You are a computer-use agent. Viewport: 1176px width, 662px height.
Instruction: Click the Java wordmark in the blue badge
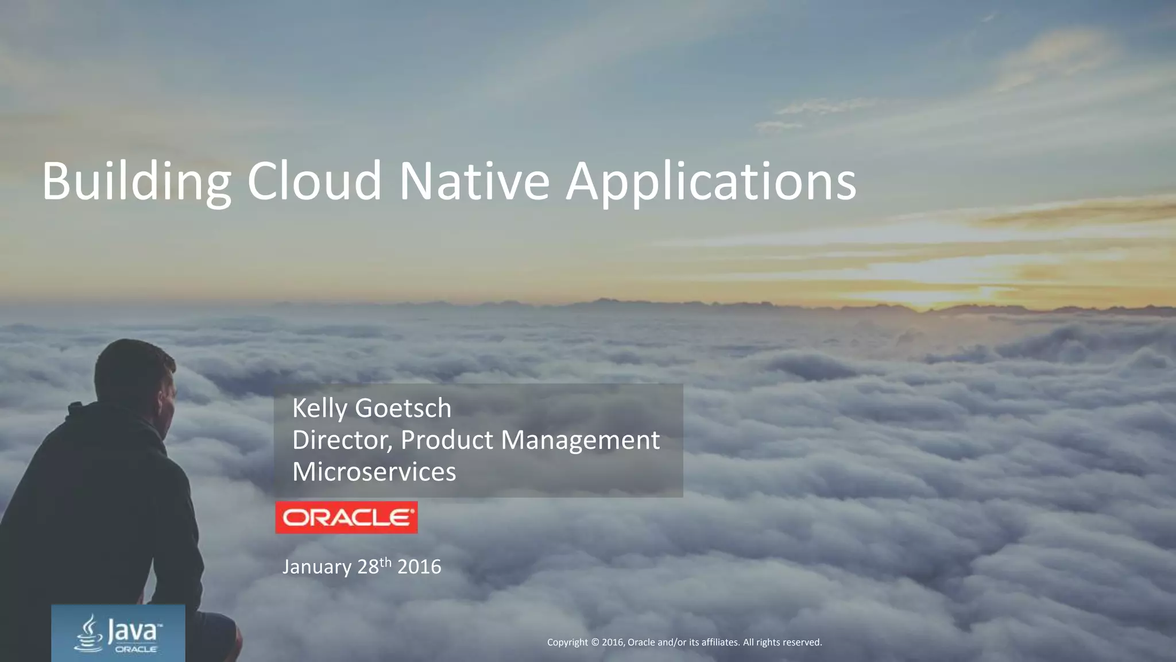pyautogui.click(x=133, y=631)
